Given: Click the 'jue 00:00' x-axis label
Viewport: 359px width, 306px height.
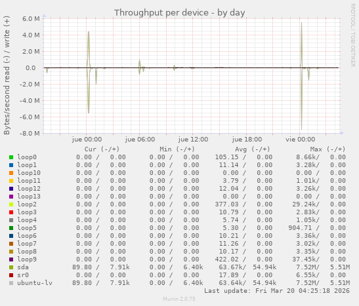Looking at the screenshot, I should click(x=87, y=140).
